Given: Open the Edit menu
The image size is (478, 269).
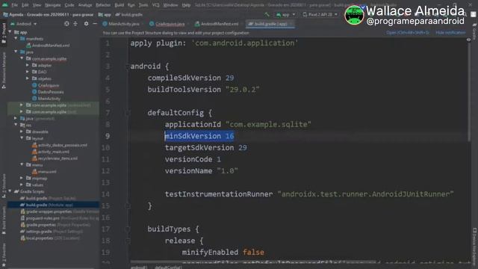Looking at the screenshot, I should tap(25, 5).
